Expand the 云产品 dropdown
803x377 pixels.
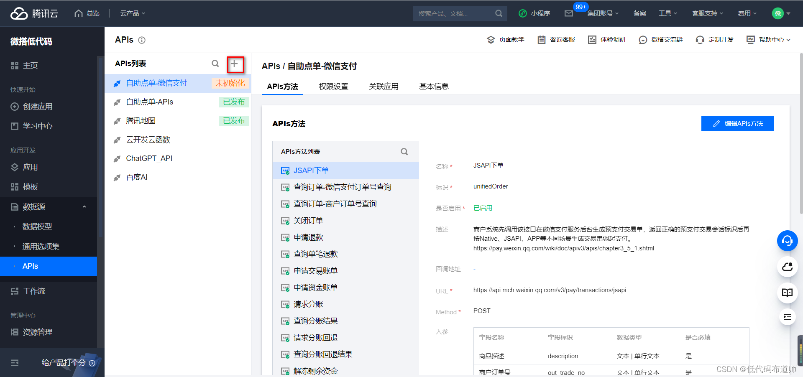tap(133, 13)
